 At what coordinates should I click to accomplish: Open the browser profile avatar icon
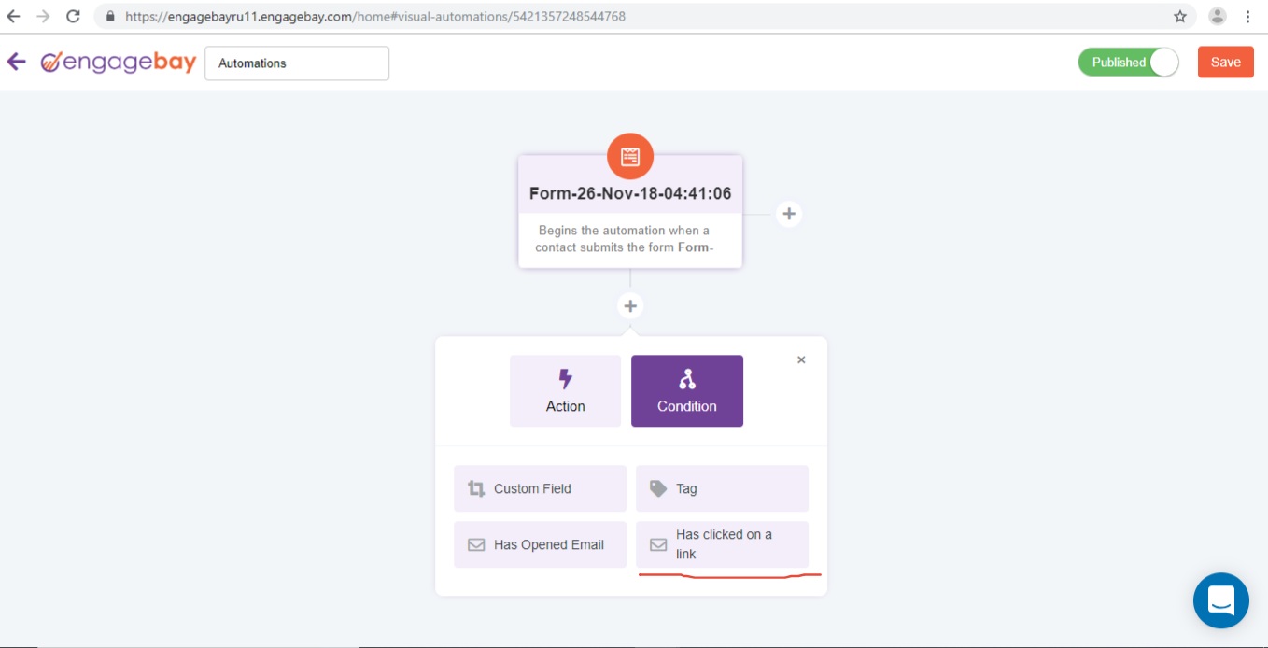(x=1218, y=17)
